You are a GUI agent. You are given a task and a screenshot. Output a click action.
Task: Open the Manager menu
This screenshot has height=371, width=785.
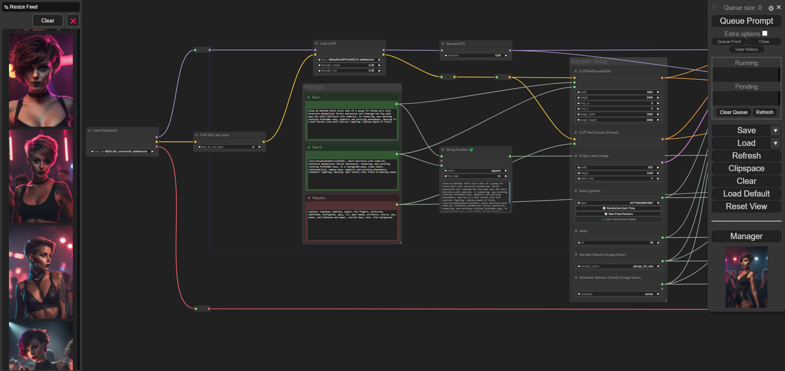pos(746,236)
